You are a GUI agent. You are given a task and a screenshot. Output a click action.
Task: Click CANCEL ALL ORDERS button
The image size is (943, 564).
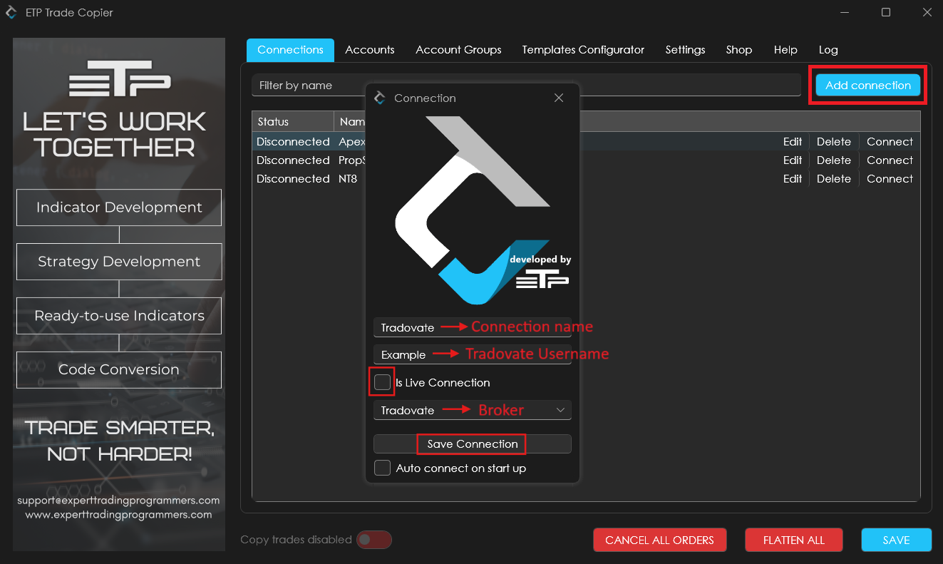click(659, 540)
